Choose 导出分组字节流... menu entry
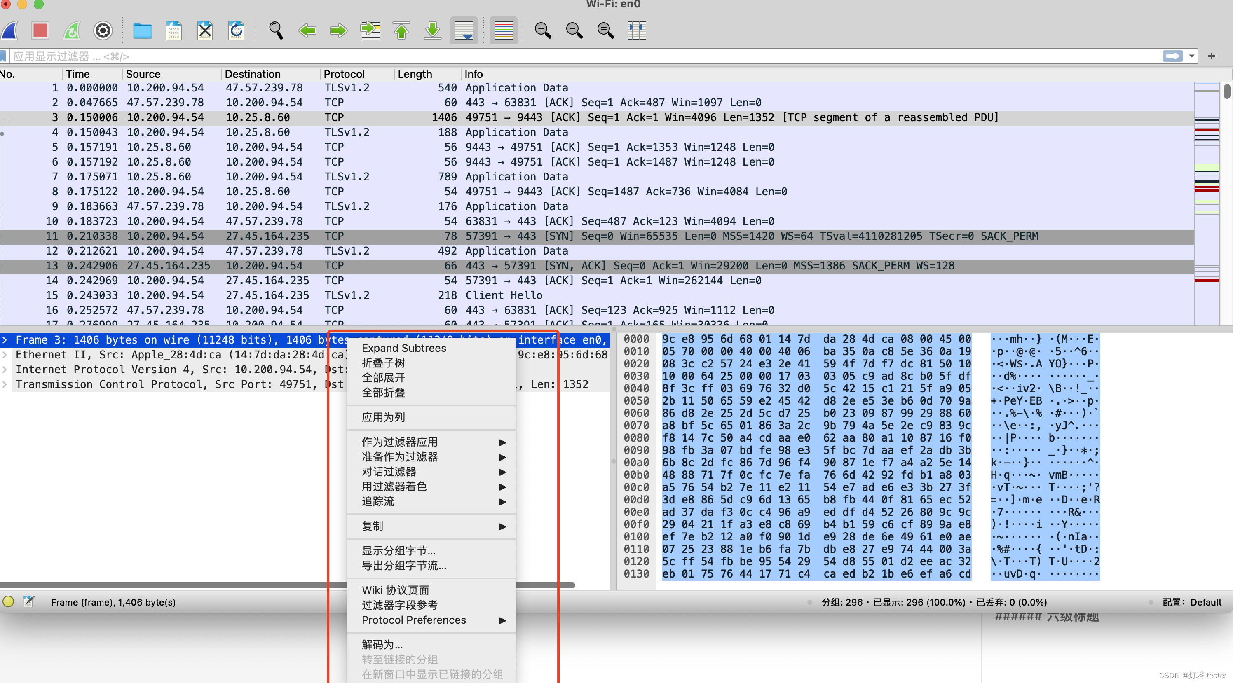1233x683 pixels. click(431, 566)
